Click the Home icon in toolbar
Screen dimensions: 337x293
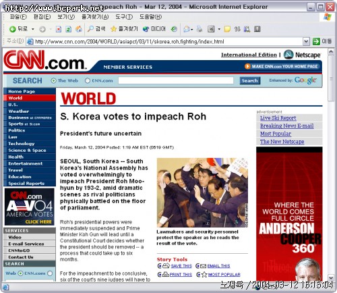79,29
